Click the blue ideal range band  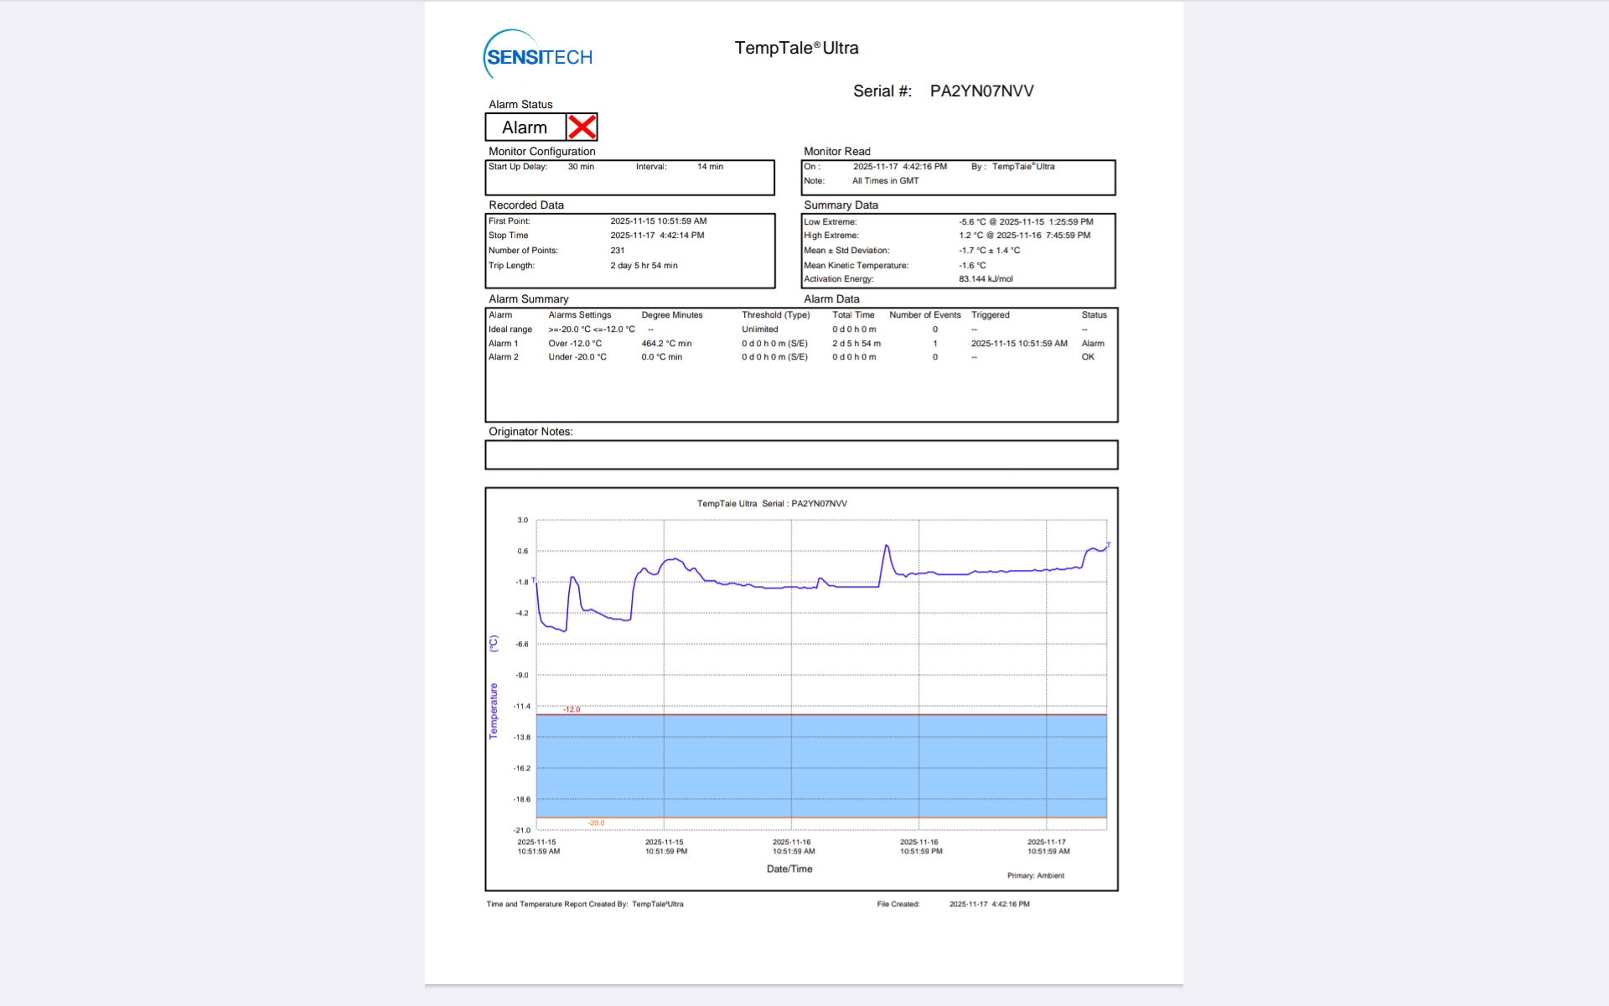pos(821,765)
